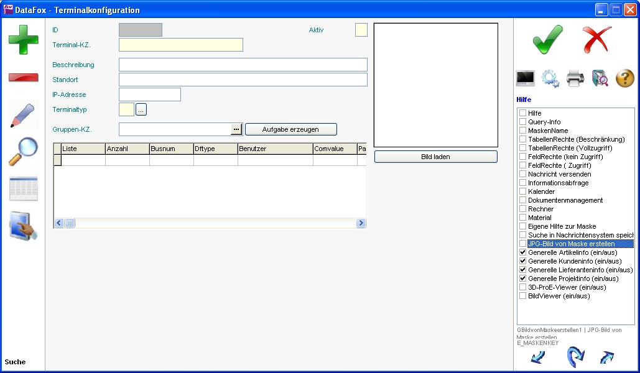Click the printer icon

pos(575,78)
